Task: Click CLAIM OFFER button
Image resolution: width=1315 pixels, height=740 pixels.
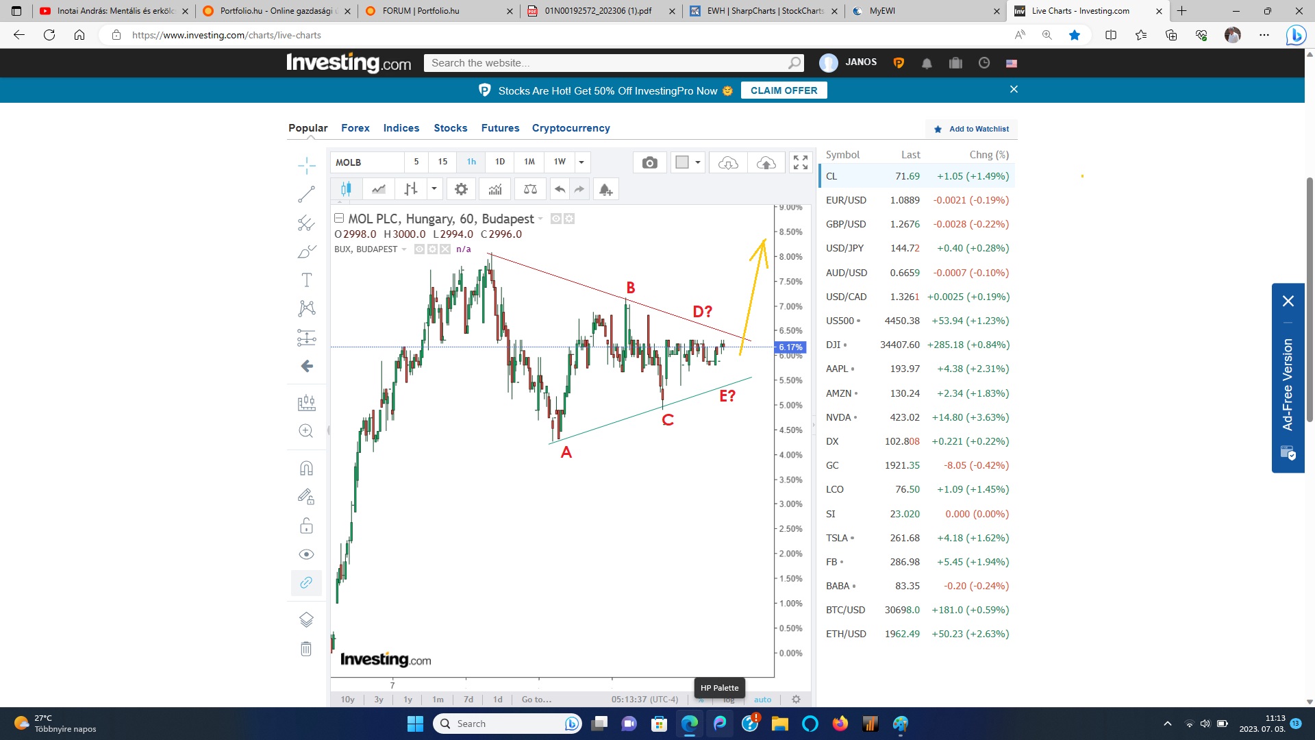Action: 784,90
